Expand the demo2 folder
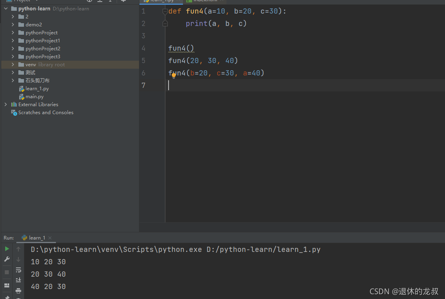The image size is (445, 299). (x=13, y=24)
